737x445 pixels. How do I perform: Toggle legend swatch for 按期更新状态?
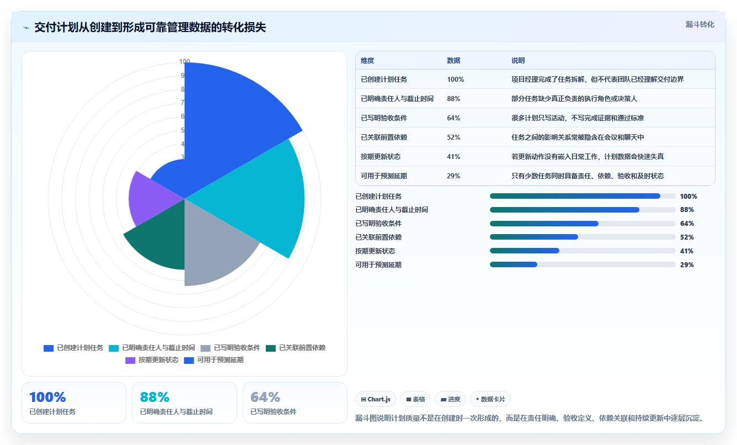130,360
